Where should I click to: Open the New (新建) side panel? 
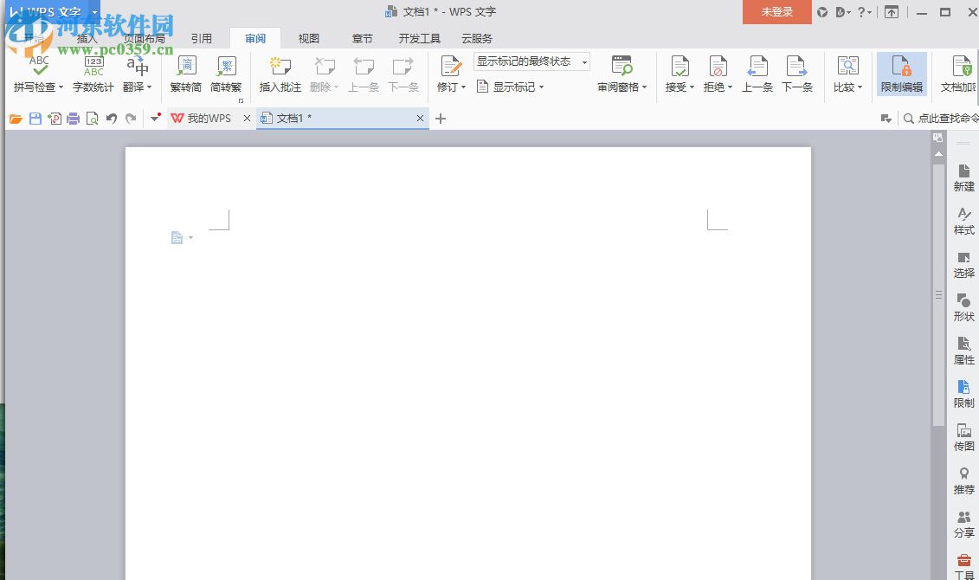click(964, 177)
